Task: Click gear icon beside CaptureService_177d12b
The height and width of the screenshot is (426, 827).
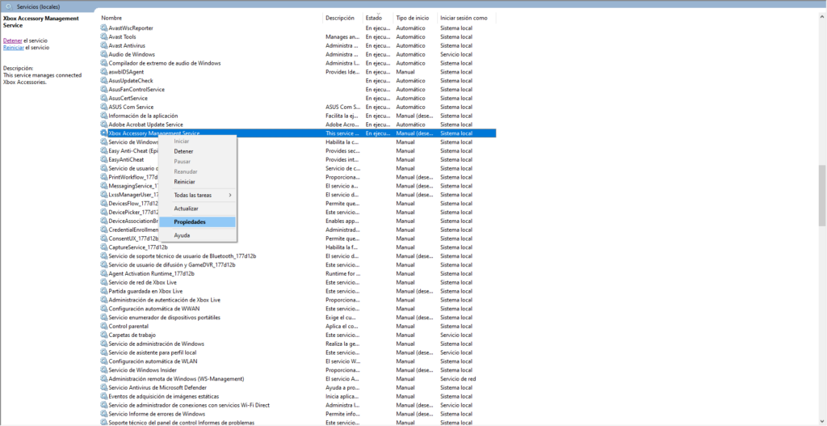Action: (104, 247)
